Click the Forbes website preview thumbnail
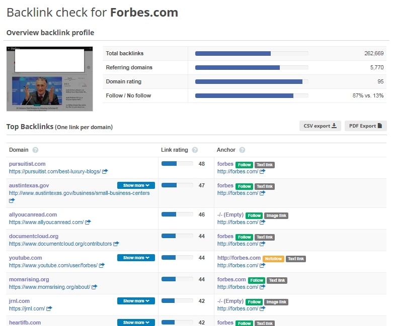394x326 pixels. [49, 79]
